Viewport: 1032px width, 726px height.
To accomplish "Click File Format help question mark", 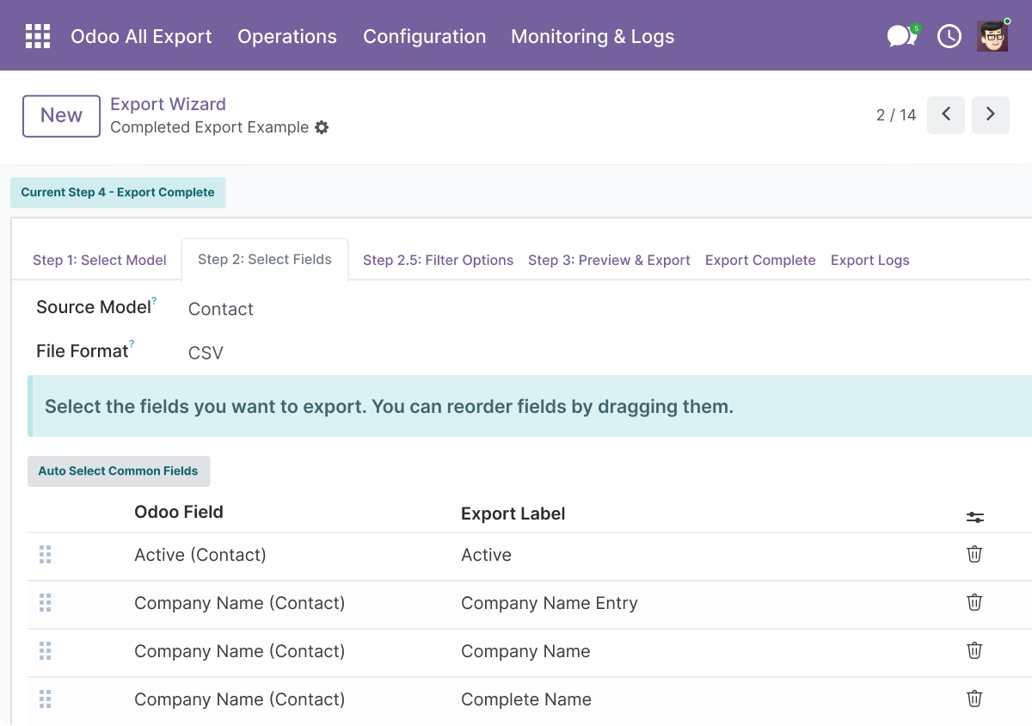I will (132, 345).
